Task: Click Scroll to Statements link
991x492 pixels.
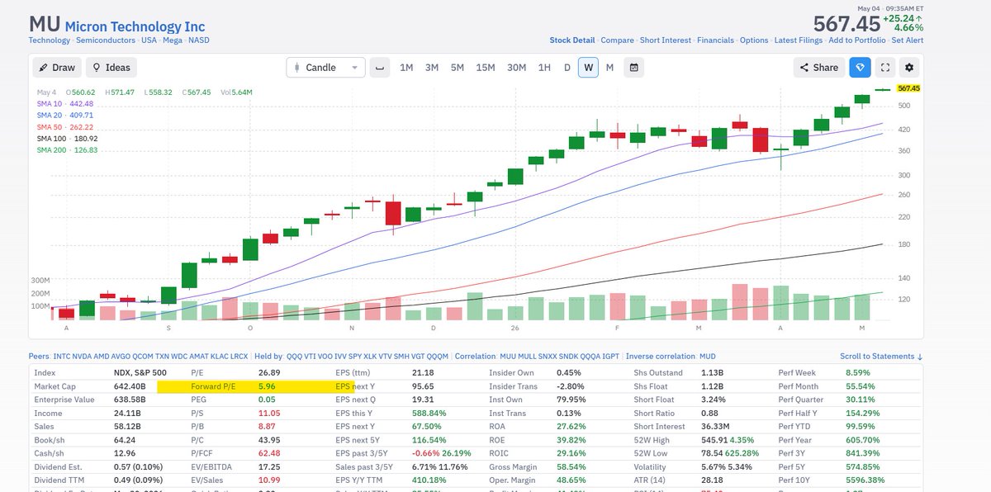Action: coord(881,357)
